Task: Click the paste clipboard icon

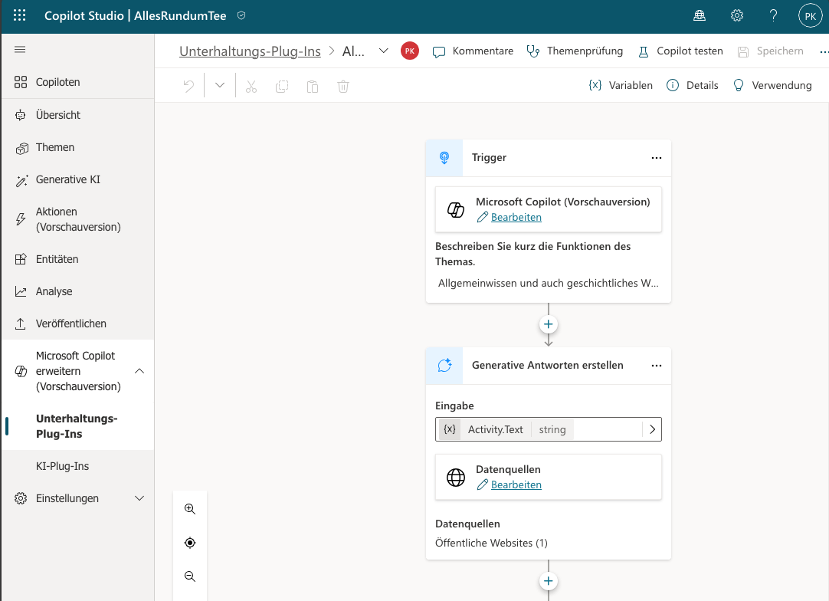Action: click(313, 86)
